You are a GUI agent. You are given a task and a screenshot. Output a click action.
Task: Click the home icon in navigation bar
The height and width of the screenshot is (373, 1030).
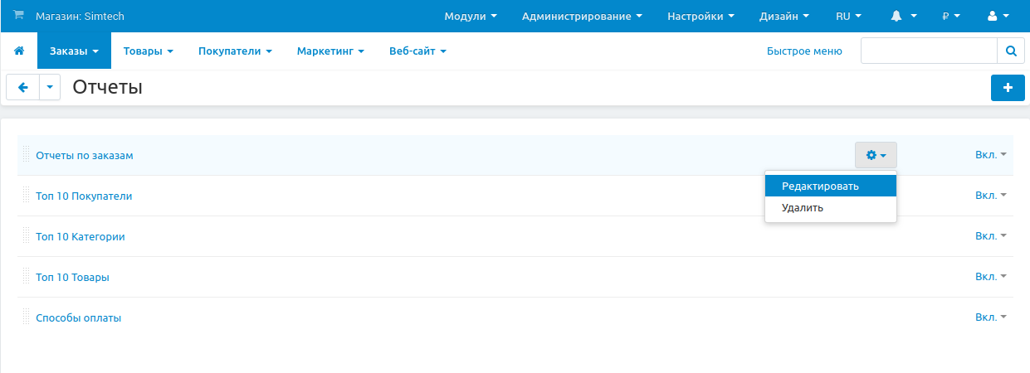(x=19, y=51)
